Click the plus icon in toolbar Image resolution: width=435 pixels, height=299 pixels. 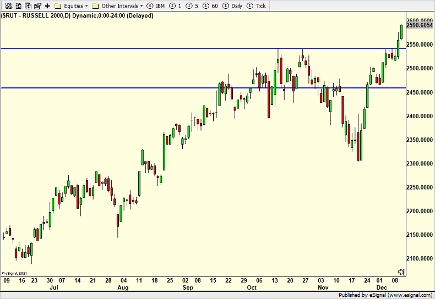click(x=47, y=5)
